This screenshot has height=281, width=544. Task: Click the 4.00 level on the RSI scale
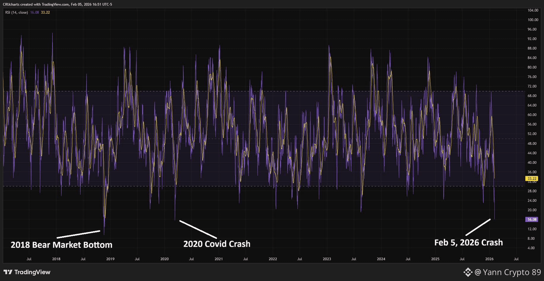pyautogui.click(x=531, y=248)
